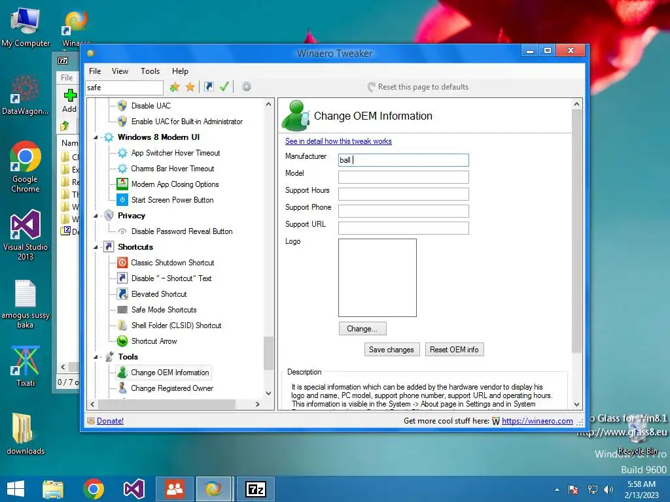Click the add to bookmarks star icon
This screenshot has width=670, height=502.
point(174,87)
